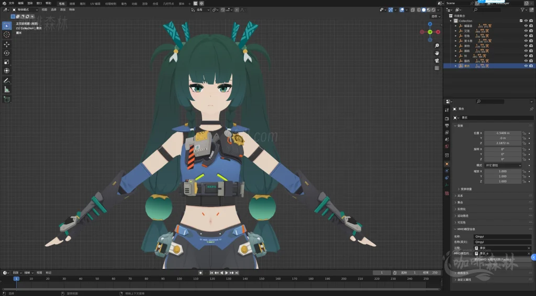Open the Object Data properties tab
Image resolution: width=536 pixels, height=296 pixels.
point(447,184)
